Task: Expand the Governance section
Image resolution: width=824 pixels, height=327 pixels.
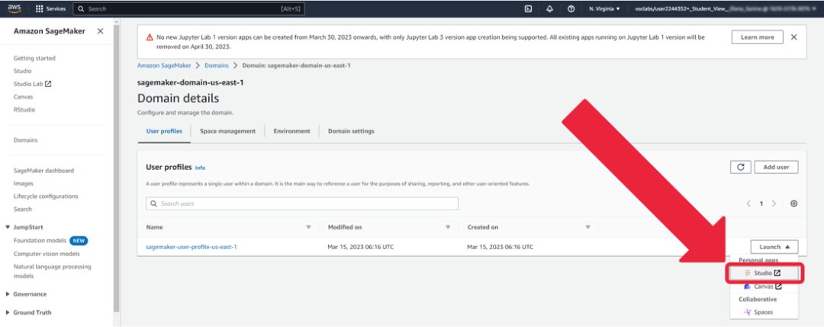Action: pyautogui.click(x=8, y=294)
